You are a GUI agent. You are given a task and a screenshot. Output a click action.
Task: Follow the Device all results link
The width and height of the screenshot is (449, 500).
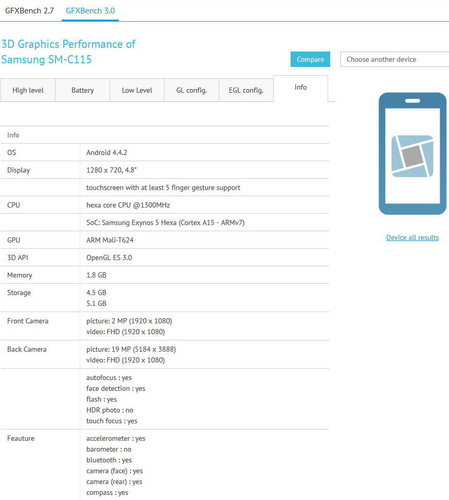[412, 237]
